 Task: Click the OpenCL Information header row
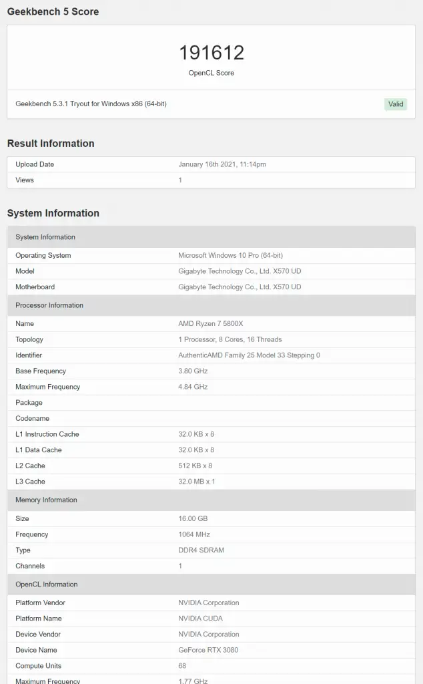point(211,584)
